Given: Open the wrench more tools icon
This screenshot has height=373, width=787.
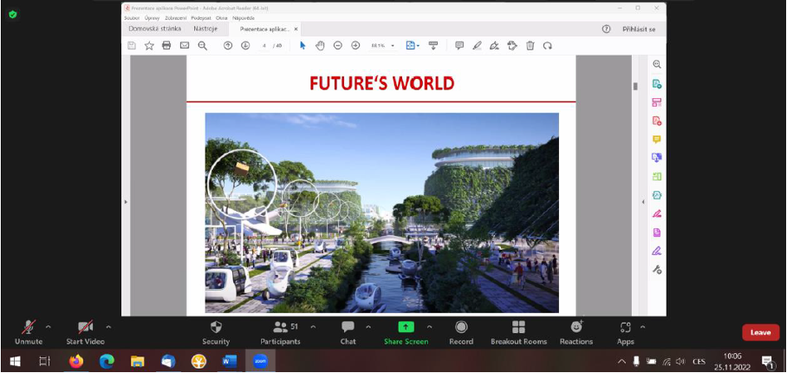Looking at the screenshot, I should [x=656, y=270].
